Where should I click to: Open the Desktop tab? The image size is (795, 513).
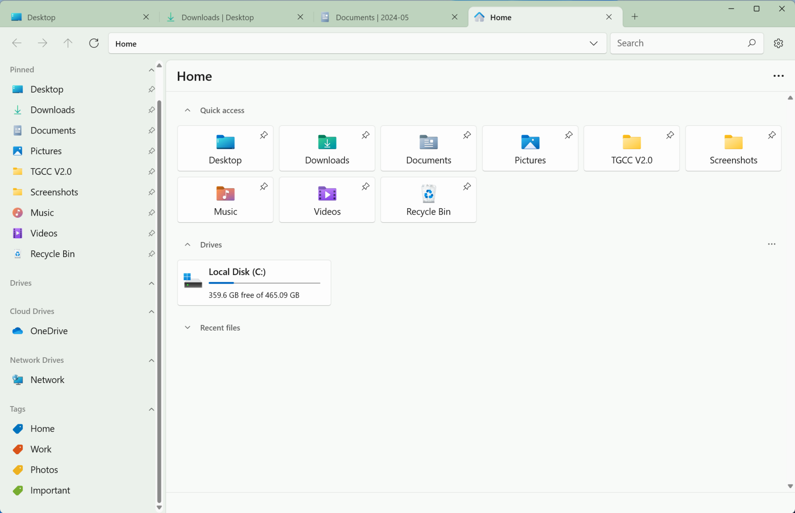pyautogui.click(x=42, y=17)
